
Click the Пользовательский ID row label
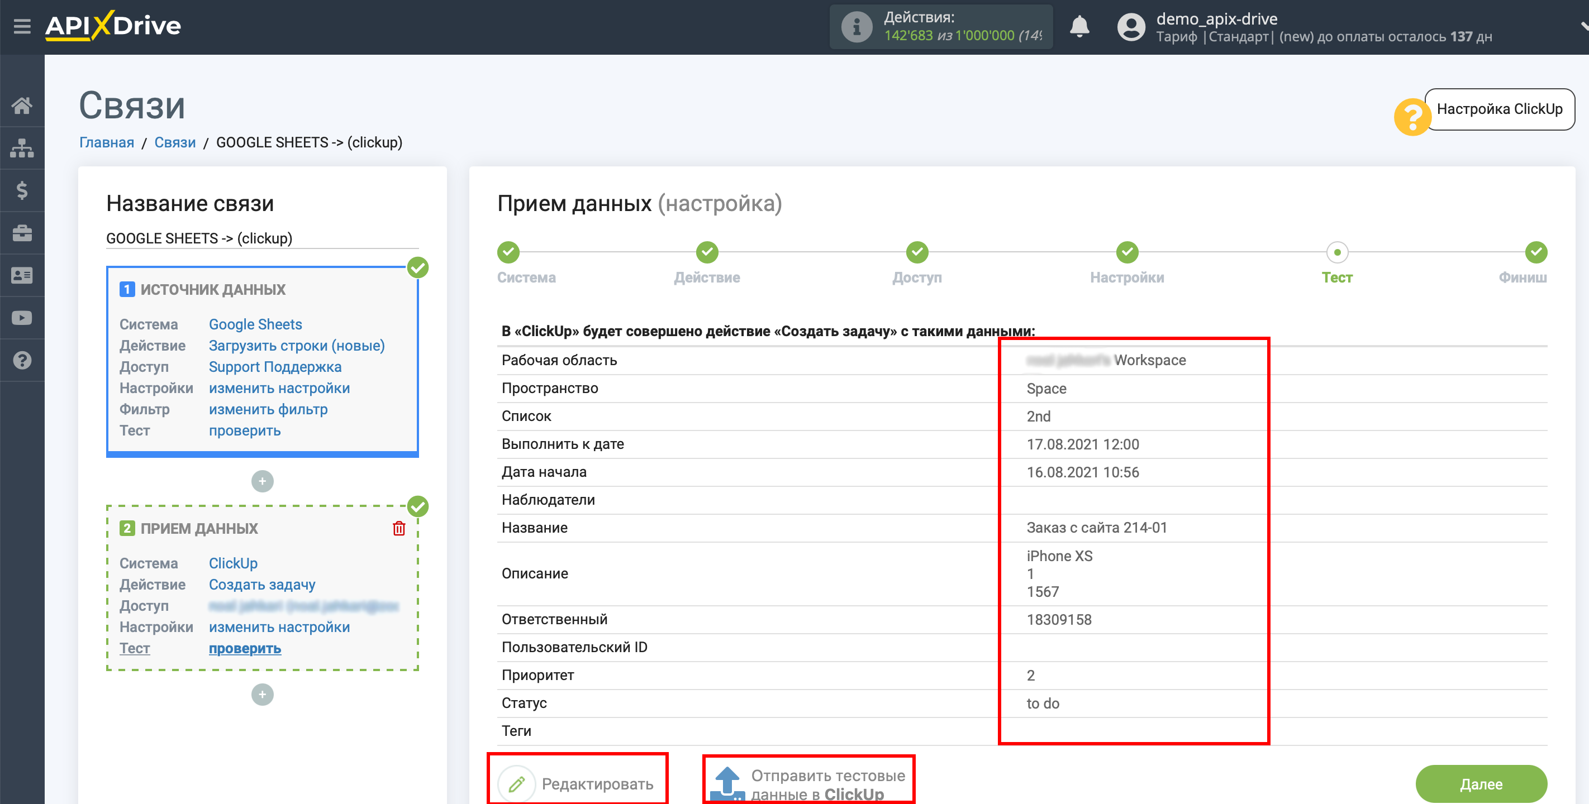click(x=574, y=648)
